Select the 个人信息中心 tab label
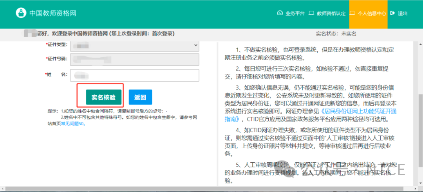The width and height of the screenshot is (423, 192). (x=372, y=13)
